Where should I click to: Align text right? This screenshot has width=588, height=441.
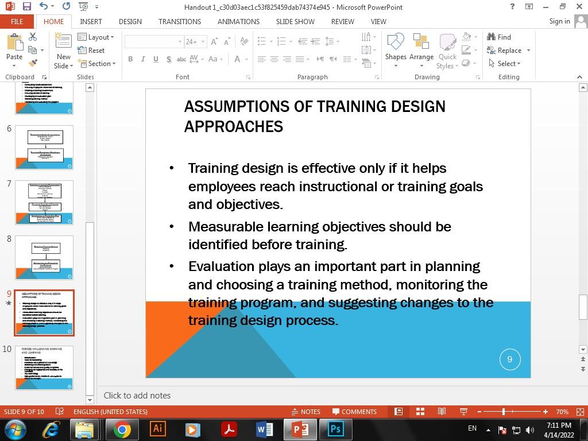tap(287, 59)
